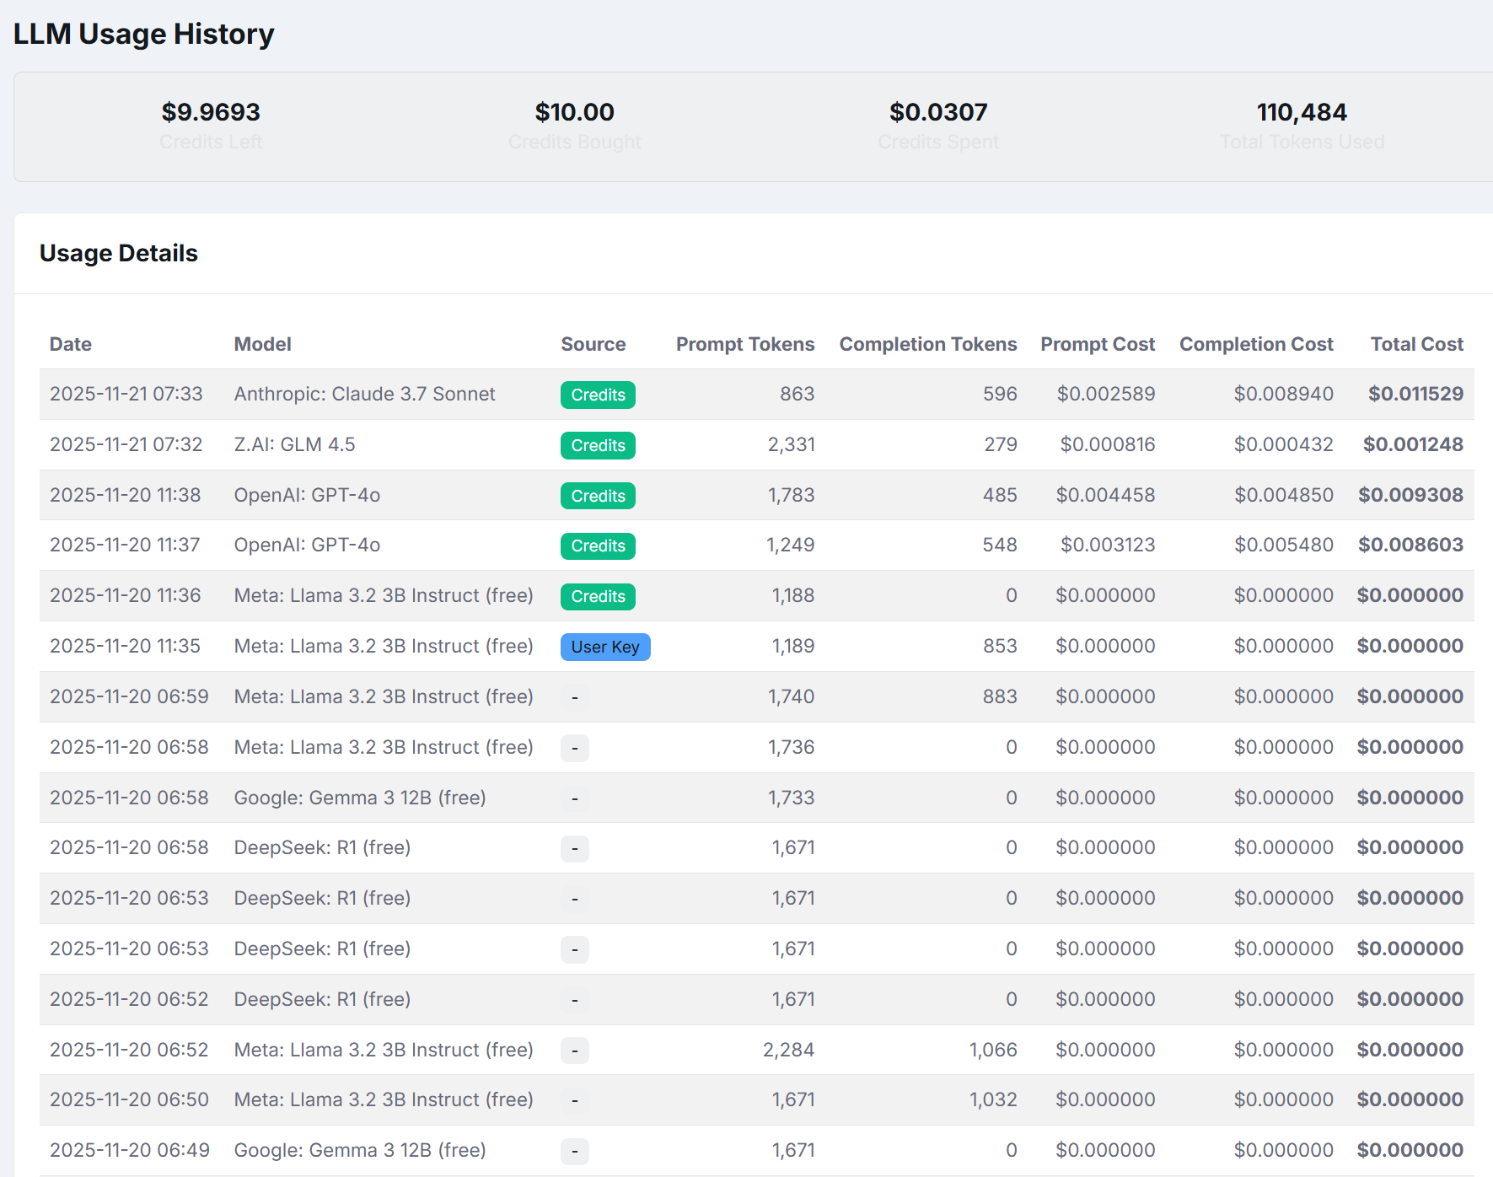Select date 2025-11-20 06:59
The image size is (1493, 1177).
coord(129,696)
